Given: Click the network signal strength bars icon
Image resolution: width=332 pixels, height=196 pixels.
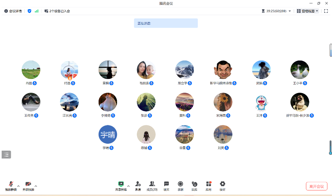Looking at the screenshot, I should pyautogui.click(x=37, y=11).
